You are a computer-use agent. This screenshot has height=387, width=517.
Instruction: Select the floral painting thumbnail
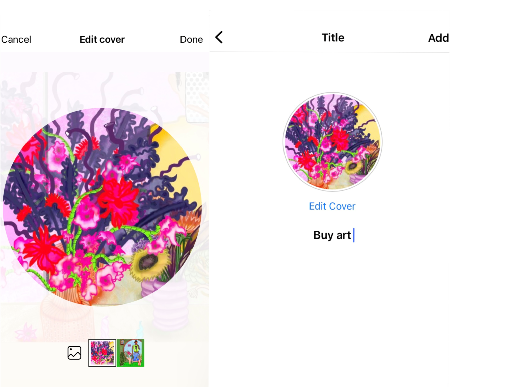point(102,353)
